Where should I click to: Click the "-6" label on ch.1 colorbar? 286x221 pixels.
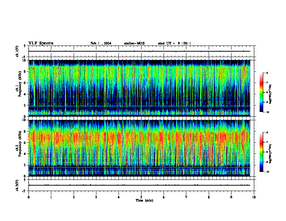point(267,73)
